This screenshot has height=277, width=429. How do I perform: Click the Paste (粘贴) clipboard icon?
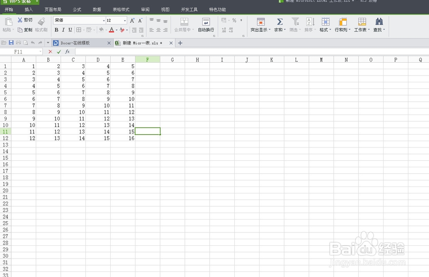point(9,21)
